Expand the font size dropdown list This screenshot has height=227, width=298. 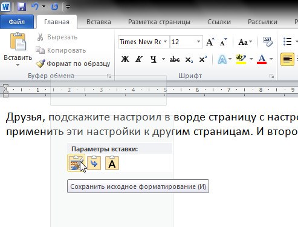[x=198, y=42]
